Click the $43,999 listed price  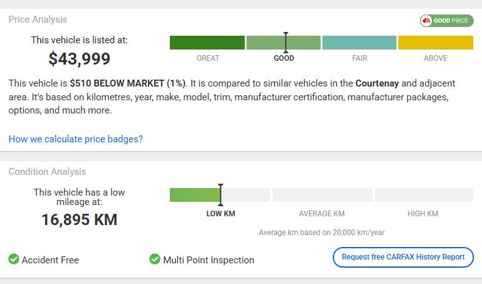[80, 59]
